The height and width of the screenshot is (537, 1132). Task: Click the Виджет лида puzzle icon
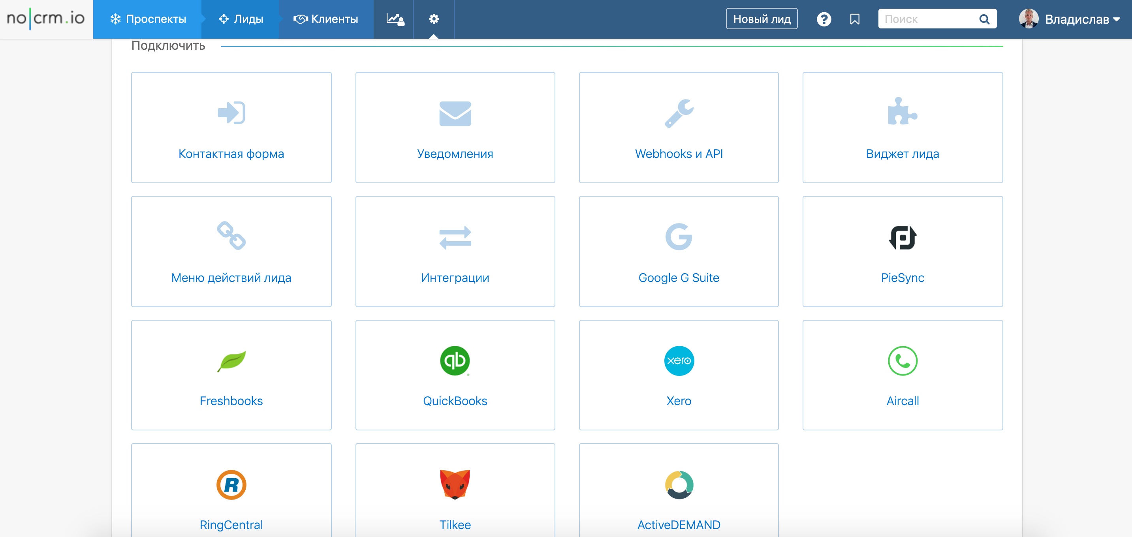pos(902,111)
